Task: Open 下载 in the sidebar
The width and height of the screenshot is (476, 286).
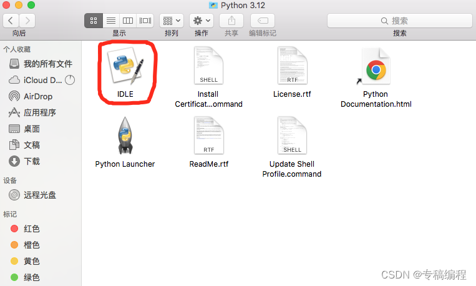Action: (x=41, y=161)
